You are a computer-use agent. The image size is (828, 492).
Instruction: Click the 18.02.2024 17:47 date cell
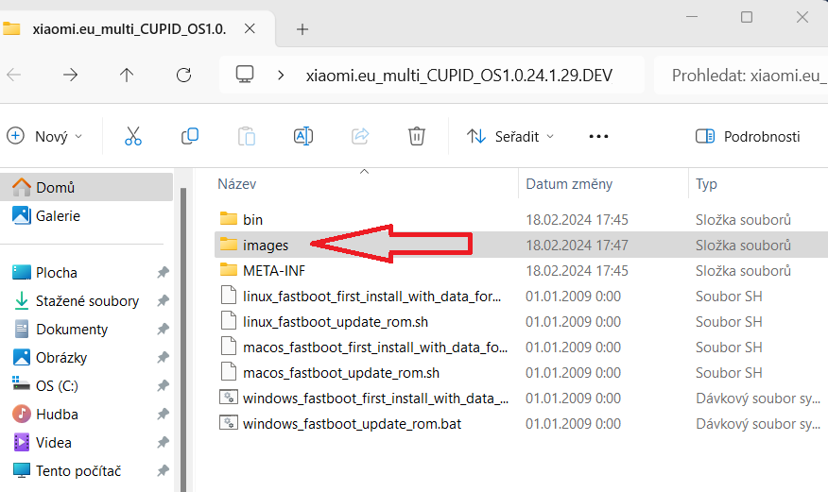click(x=577, y=246)
